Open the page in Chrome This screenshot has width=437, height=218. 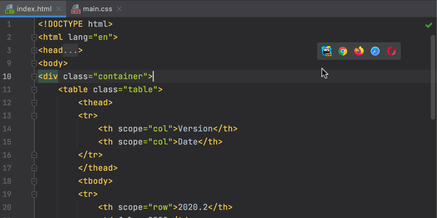click(x=343, y=51)
